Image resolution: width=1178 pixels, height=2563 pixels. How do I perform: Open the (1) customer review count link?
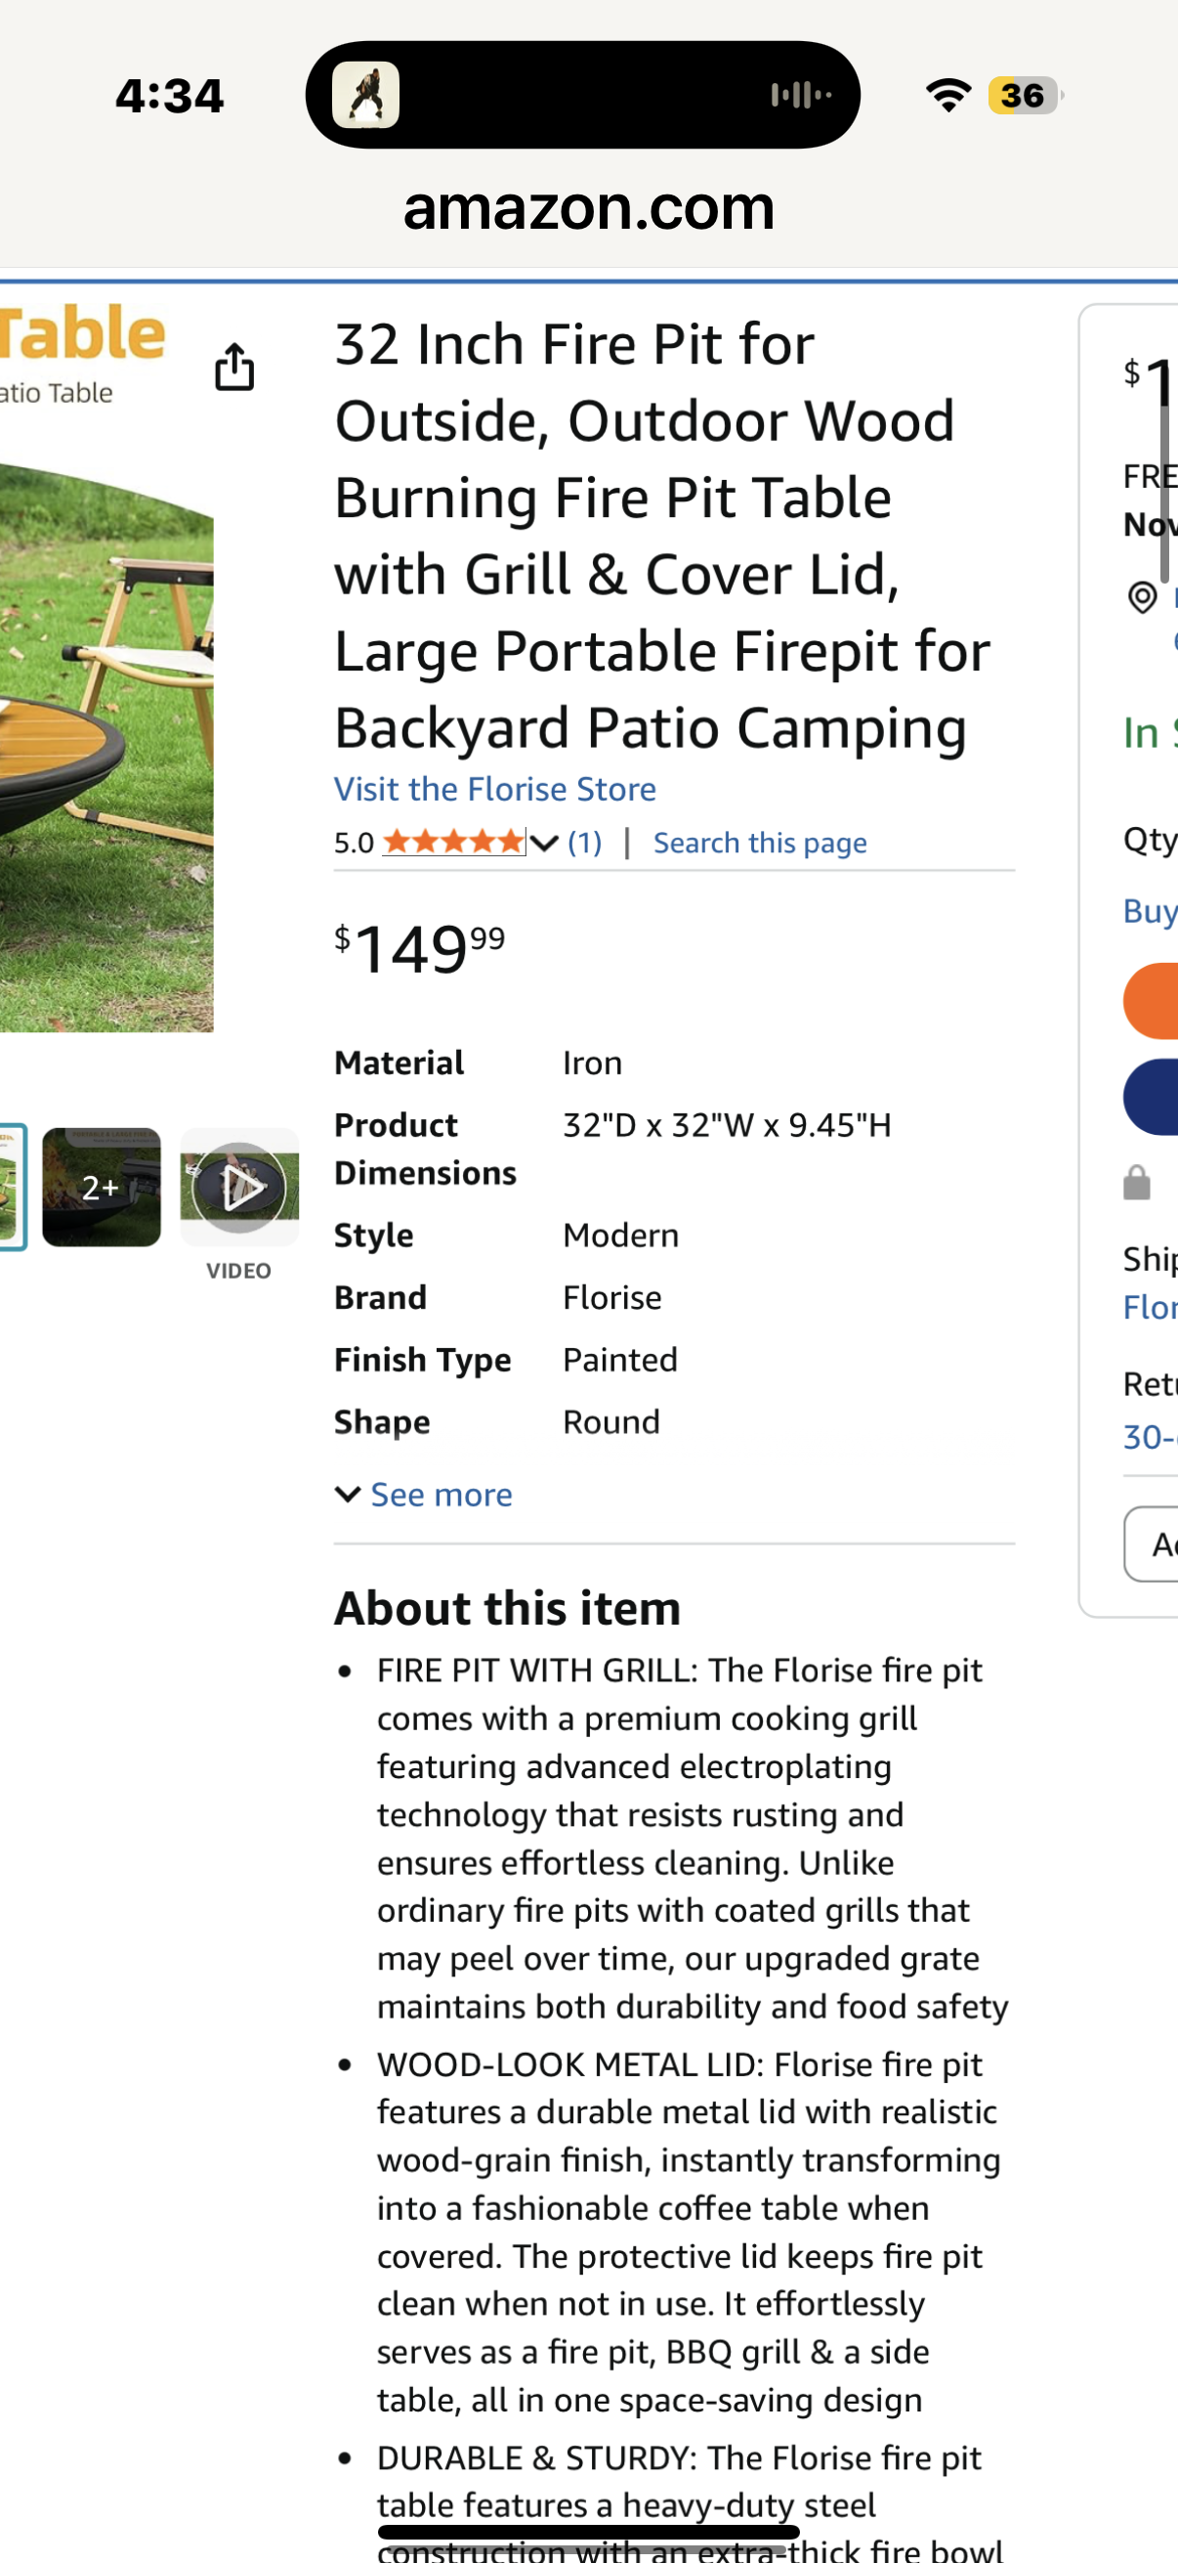click(583, 842)
